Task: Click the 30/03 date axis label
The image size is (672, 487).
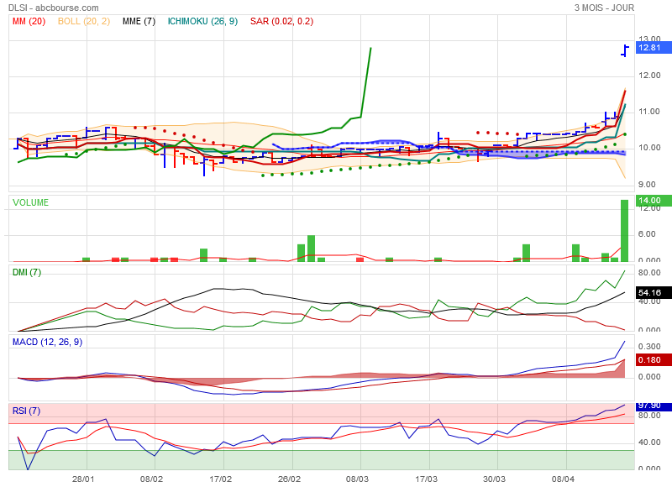Action: [x=494, y=479]
